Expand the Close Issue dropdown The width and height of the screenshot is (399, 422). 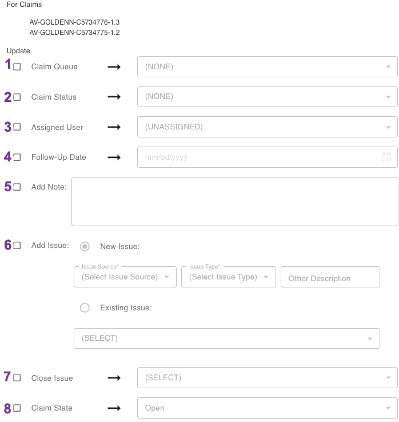click(x=267, y=377)
